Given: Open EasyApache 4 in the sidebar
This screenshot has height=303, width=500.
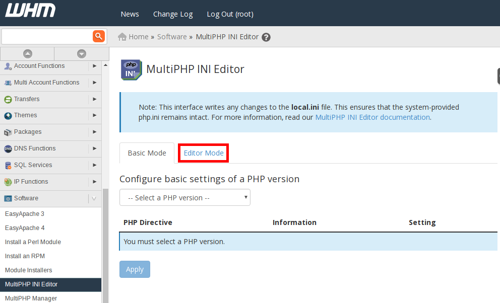Looking at the screenshot, I should pos(25,228).
